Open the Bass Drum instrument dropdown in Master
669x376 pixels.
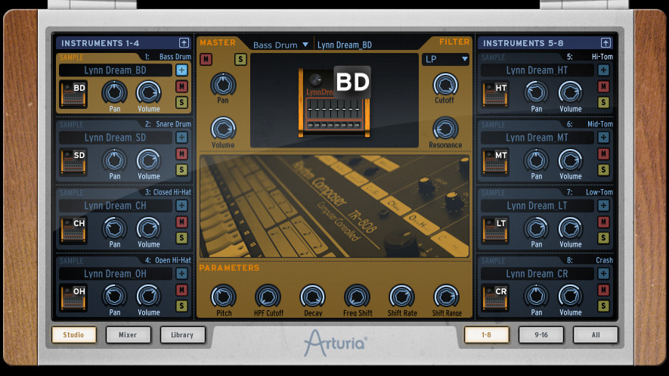tap(280, 45)
